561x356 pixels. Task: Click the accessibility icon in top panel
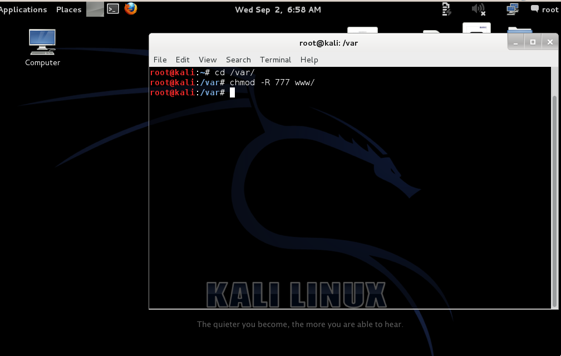pyautogui.click(x=446, y=9)
